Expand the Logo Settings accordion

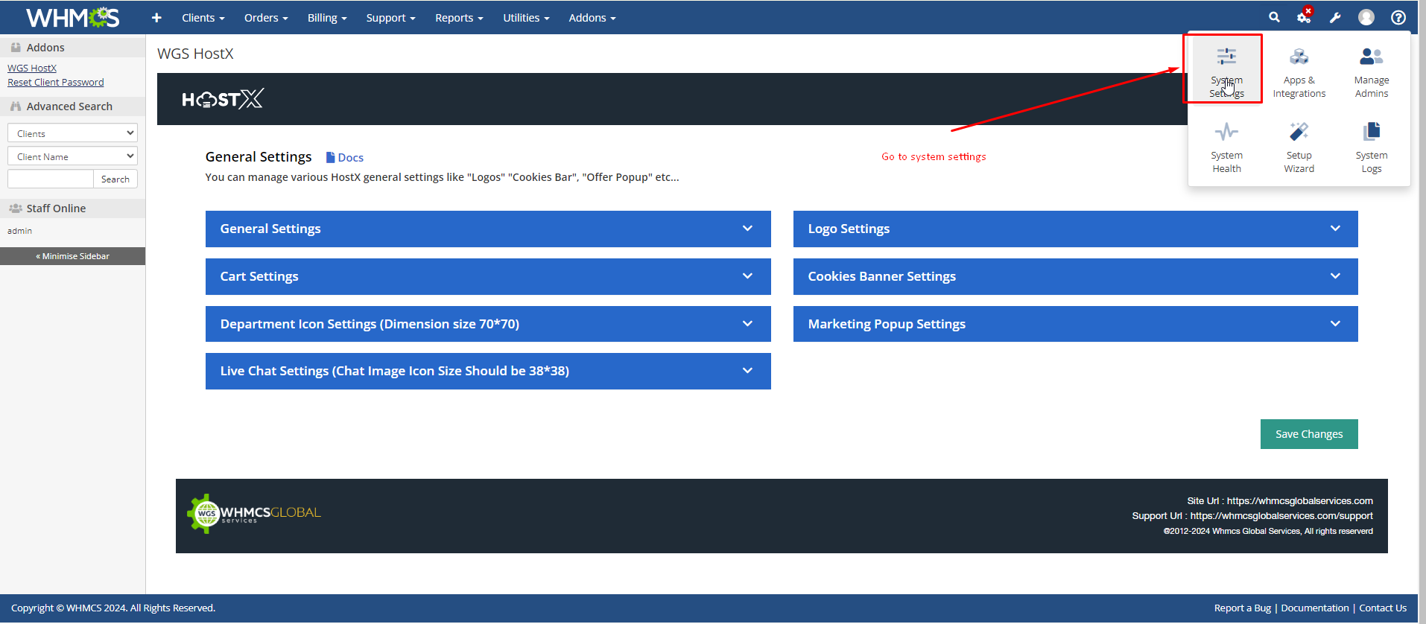tap(1074, 229)
